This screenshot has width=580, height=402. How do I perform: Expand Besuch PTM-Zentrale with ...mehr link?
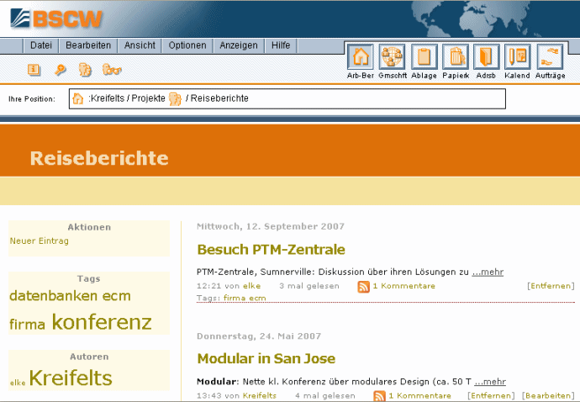click(488, 272)
